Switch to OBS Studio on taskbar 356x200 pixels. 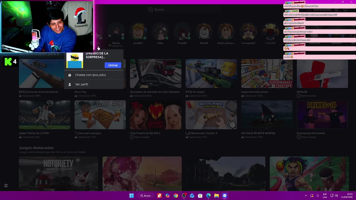(184, 196)
